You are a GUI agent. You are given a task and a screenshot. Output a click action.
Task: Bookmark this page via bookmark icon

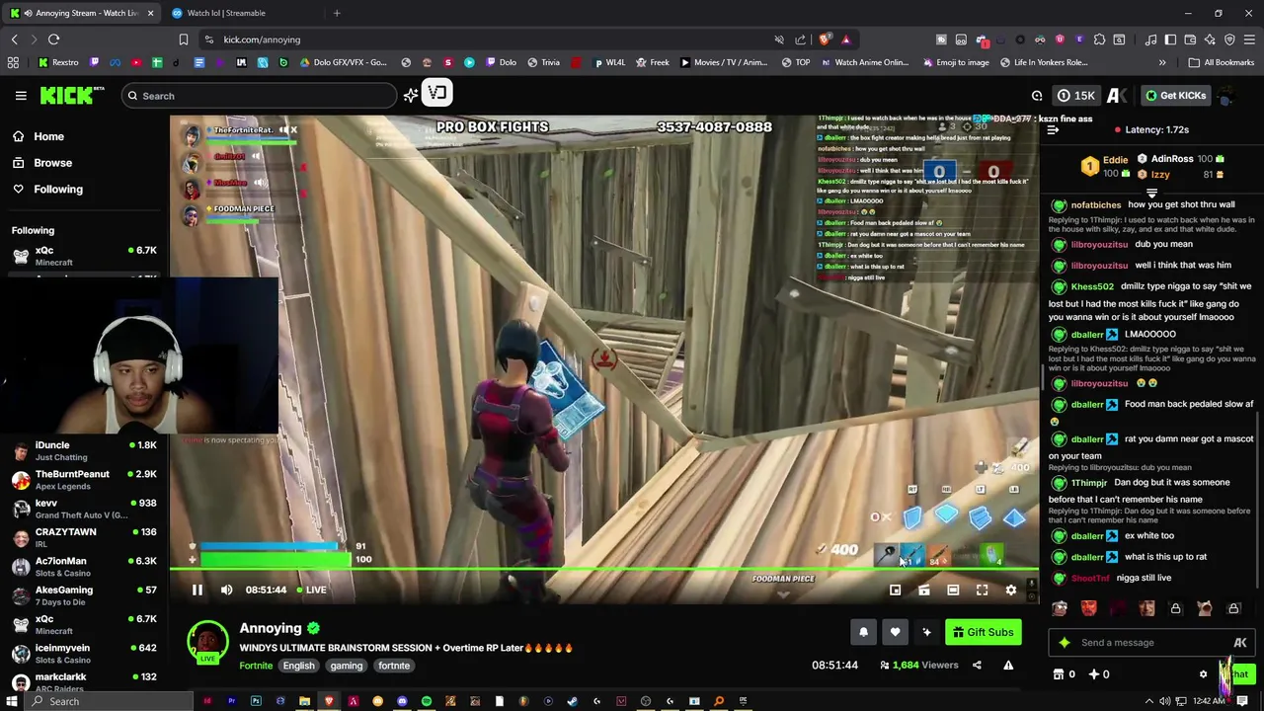pos(183,39)
